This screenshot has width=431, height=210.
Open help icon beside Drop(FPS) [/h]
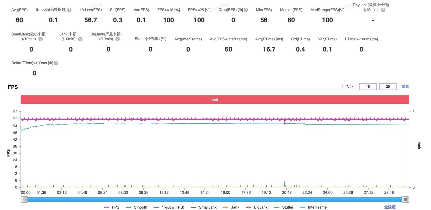(x=246, y=10)
